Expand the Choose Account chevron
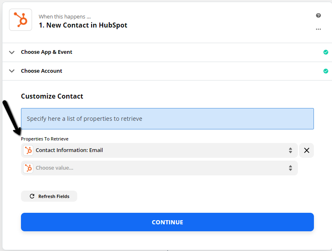This screenshot has height=251, width=332. click(12, 71)
